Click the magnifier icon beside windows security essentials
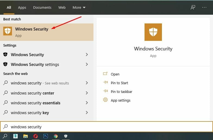 pos(5,103)
